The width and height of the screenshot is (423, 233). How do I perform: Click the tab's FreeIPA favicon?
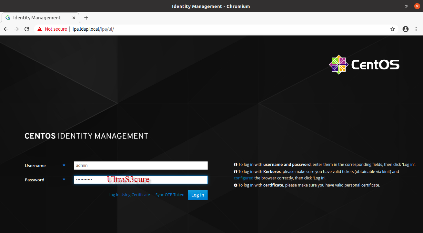8,18
